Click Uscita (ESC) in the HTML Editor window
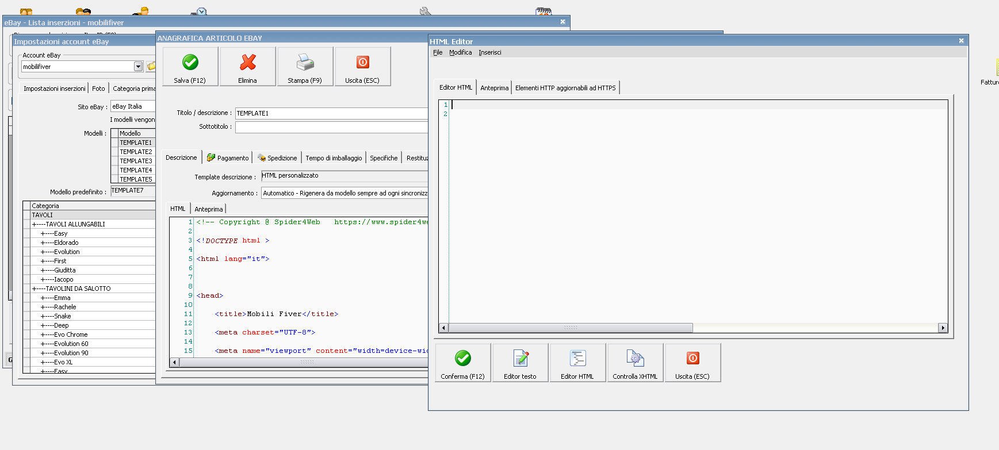The height and width of the screenshot is (450, 999). [693, 363]
